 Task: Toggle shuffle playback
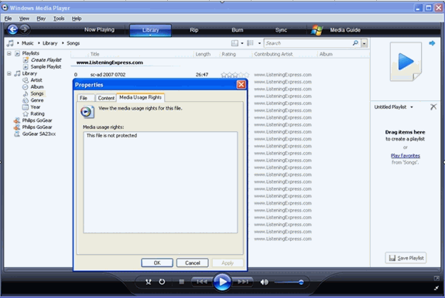[148, 282]
